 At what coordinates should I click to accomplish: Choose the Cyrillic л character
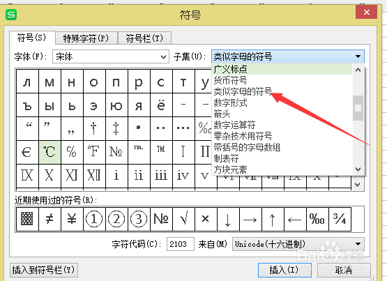[27, 82]
